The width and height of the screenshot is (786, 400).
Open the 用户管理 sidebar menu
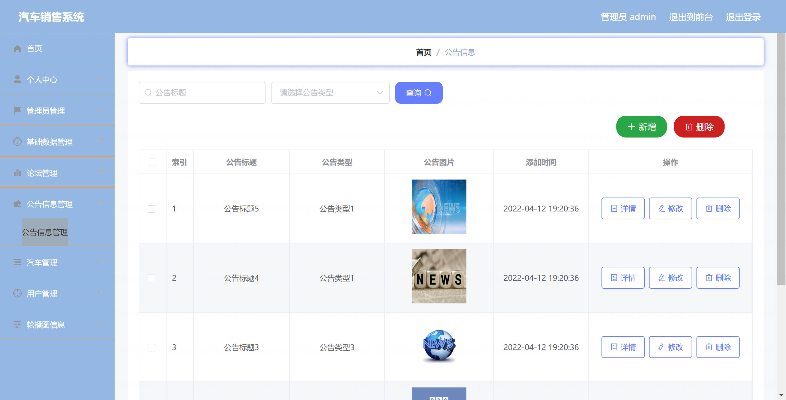click(x=57, y=293)
